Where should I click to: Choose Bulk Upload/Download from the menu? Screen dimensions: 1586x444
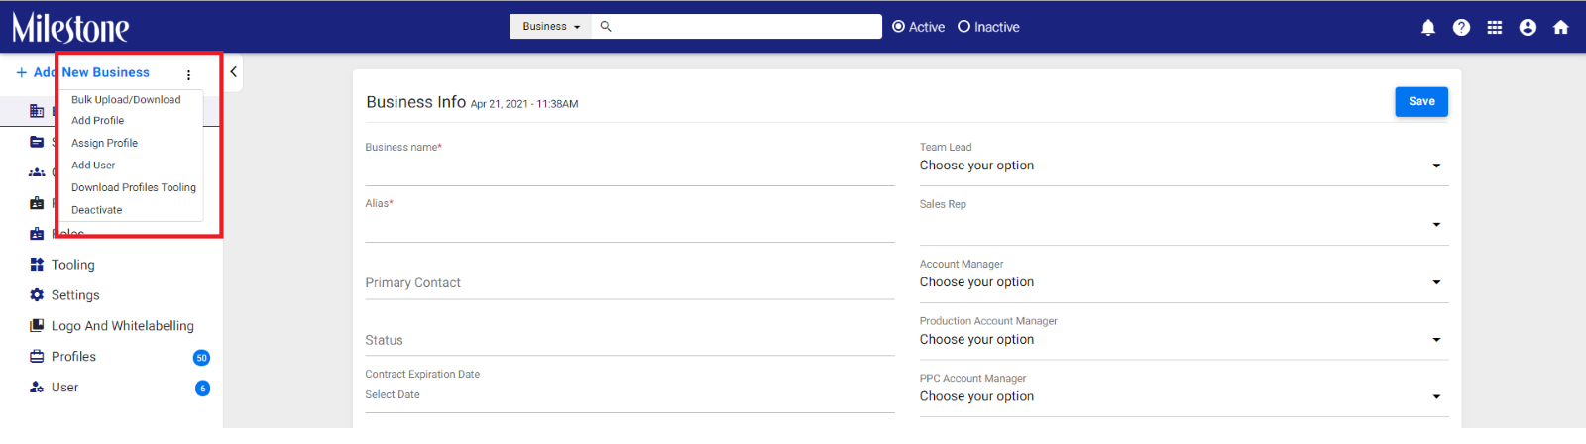click(x=126, y=100)
